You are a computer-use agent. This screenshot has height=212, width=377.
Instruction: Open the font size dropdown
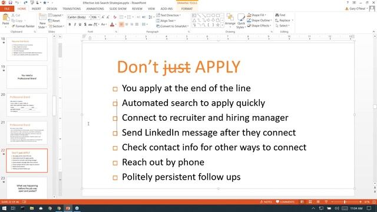(x=98, y=17)
